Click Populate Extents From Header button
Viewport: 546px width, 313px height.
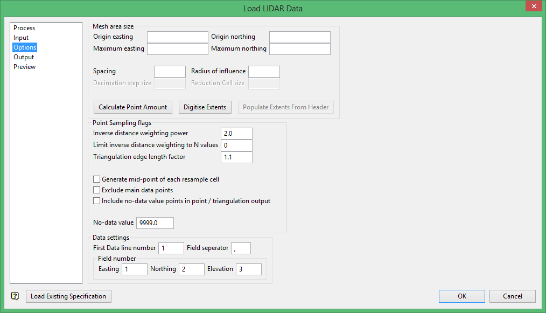pos(285,107)
